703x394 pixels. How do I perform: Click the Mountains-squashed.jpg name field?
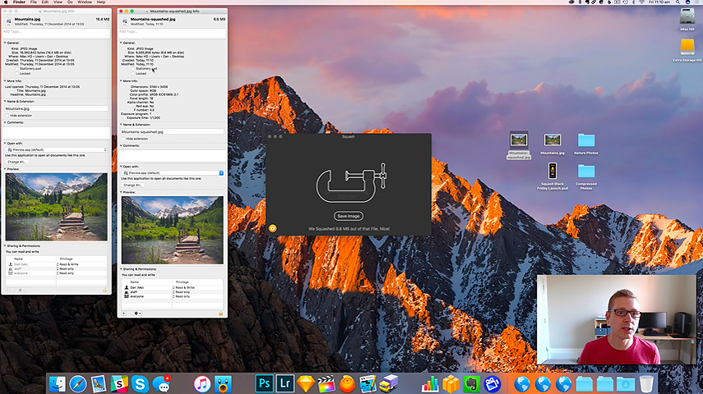click(172, 131)
